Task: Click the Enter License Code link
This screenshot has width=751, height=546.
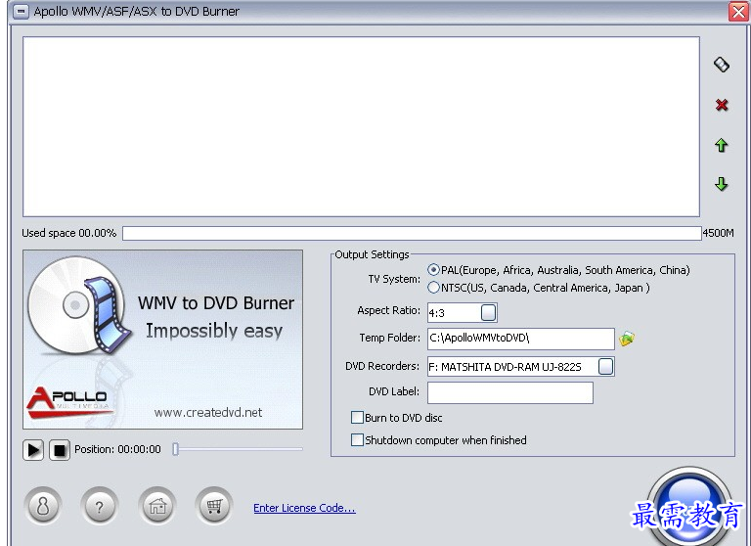Action: [305, 508]
